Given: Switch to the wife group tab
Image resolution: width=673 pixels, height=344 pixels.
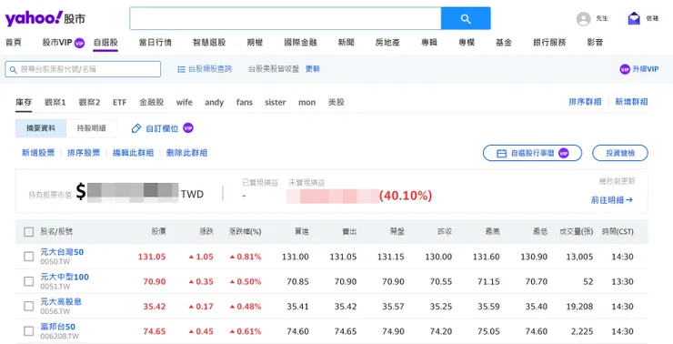Looking at the screenshot, I should tap(184, 102).
